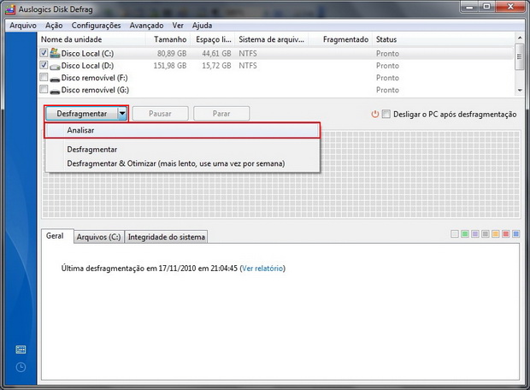
Task: Click the Disco Local (D:) drive icon
Action: click(55, 67)
